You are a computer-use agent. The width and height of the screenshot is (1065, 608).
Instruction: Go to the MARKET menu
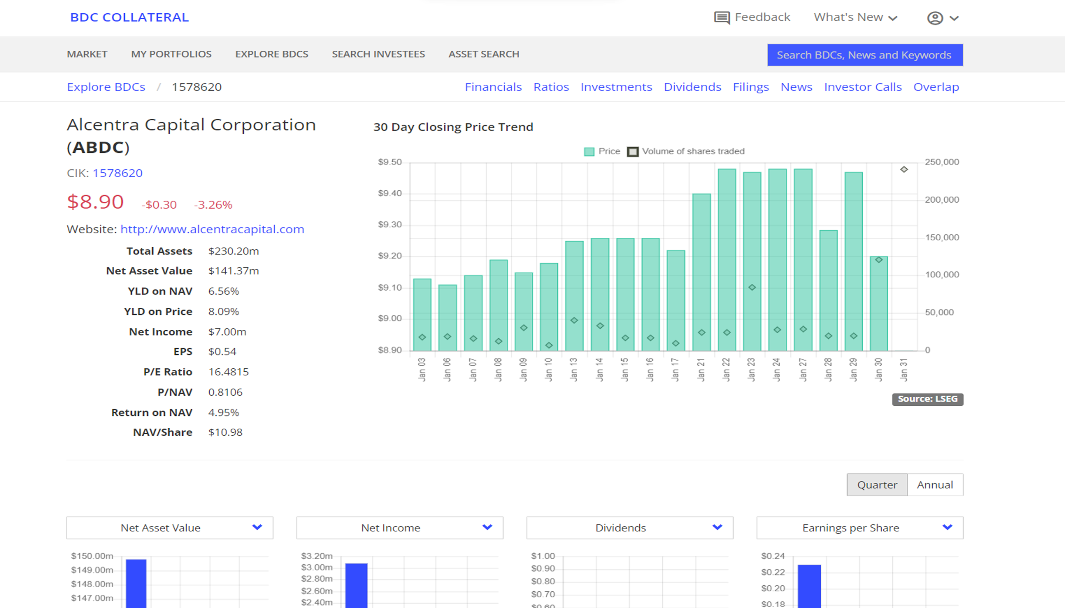tap(87, 54)
